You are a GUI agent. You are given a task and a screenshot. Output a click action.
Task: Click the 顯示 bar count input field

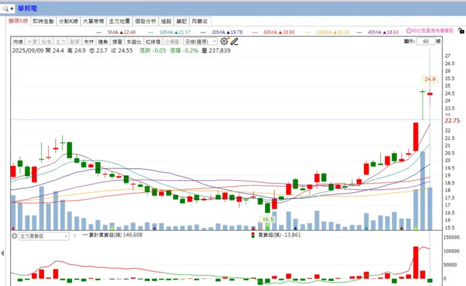pos(426,41)
